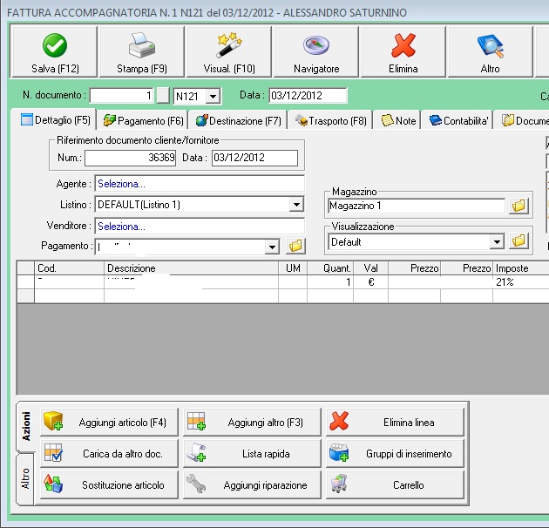Click the Num. reference field 36369
The height and width of the screenshot is (528, 549).
tap(130, 158)
